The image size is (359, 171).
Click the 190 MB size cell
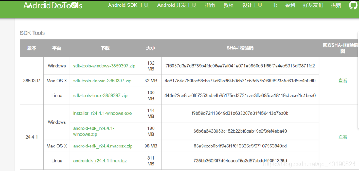pos(151,131)
